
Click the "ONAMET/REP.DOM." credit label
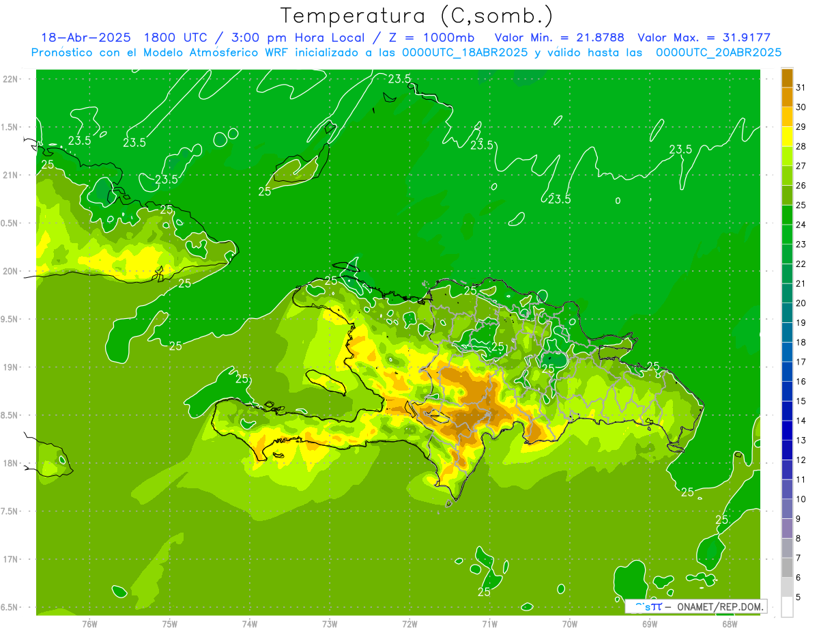point(720,606)
